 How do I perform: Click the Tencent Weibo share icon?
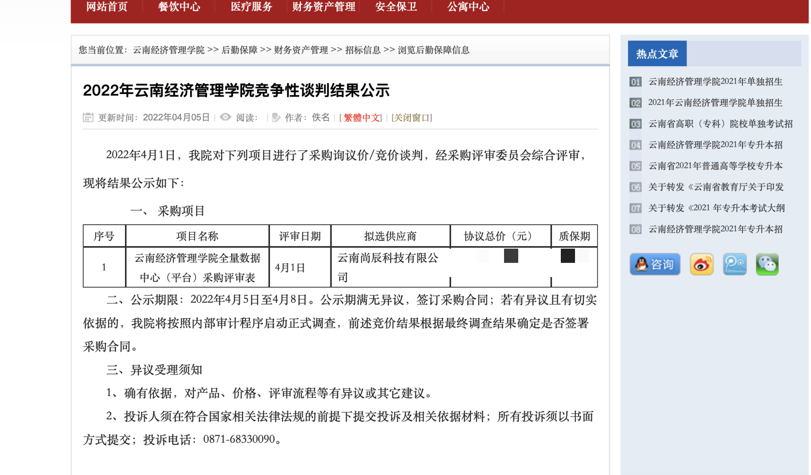point(734,264)
